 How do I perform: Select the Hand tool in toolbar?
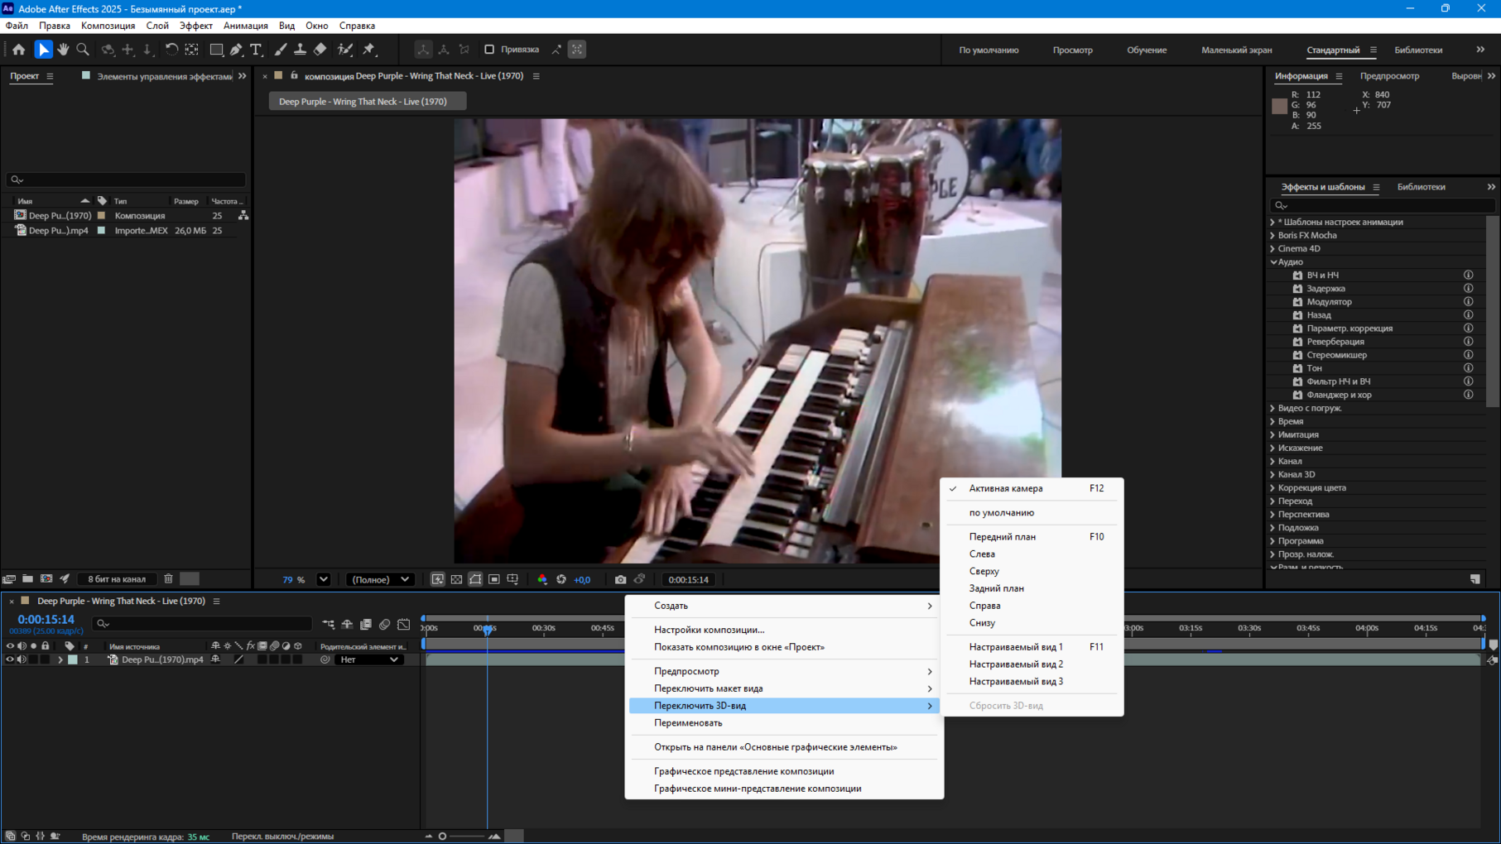(x=63, y=50)
